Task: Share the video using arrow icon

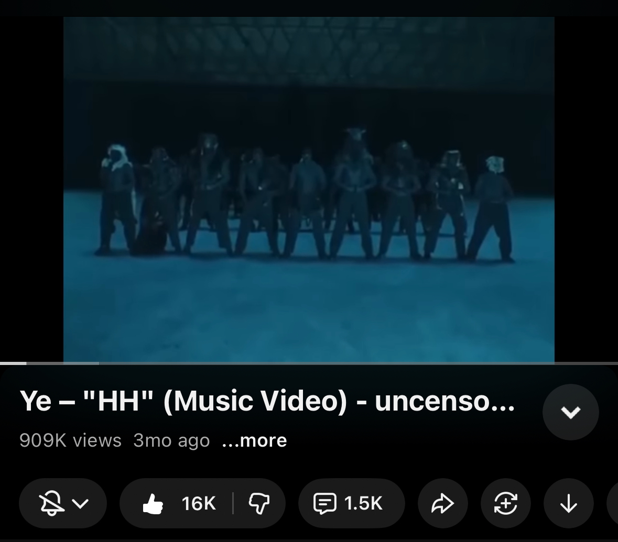Action: click(x=442, y=503)
